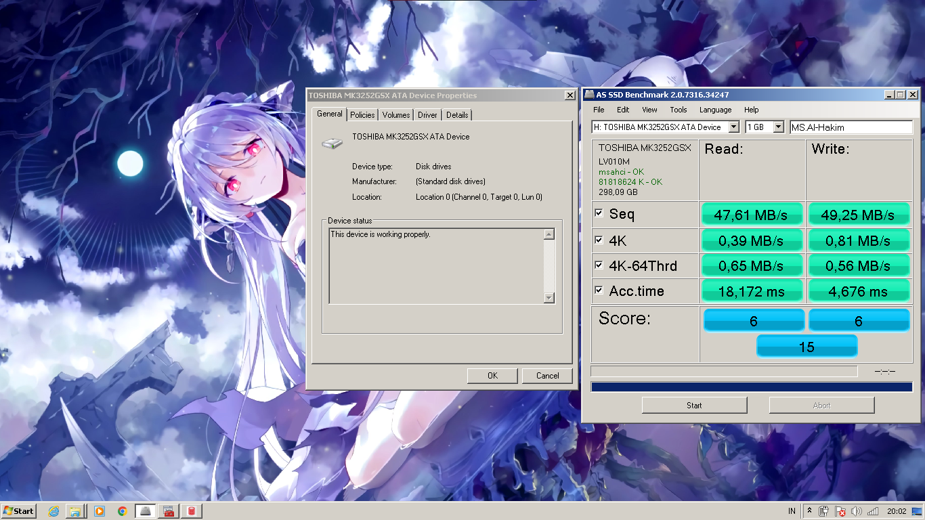This screenshot has height=520, width=925.
Task: Open Windows Explorer folder icon on taskbar
Action: (76, 511)
